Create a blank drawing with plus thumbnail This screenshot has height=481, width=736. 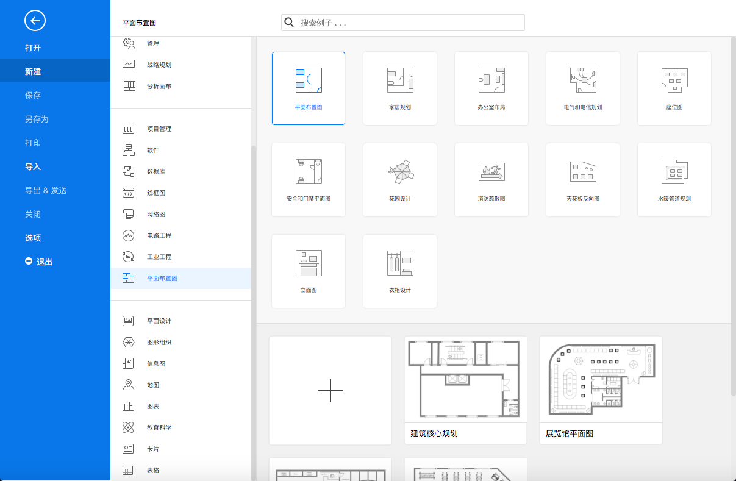coord(330,390)
